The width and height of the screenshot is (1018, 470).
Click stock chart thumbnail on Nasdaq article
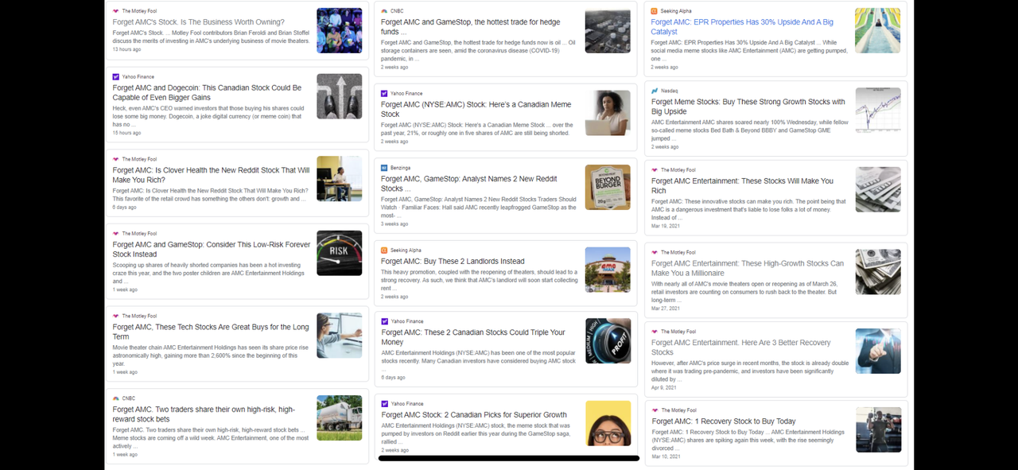878,110
